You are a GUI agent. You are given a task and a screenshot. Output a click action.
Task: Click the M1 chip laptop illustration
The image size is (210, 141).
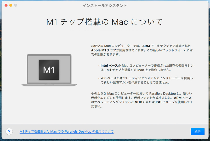49,70
